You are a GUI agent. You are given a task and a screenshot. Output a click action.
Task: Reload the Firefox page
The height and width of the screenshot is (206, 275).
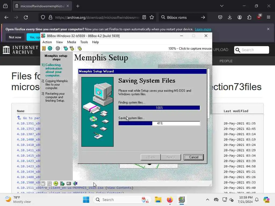(26, 17)
